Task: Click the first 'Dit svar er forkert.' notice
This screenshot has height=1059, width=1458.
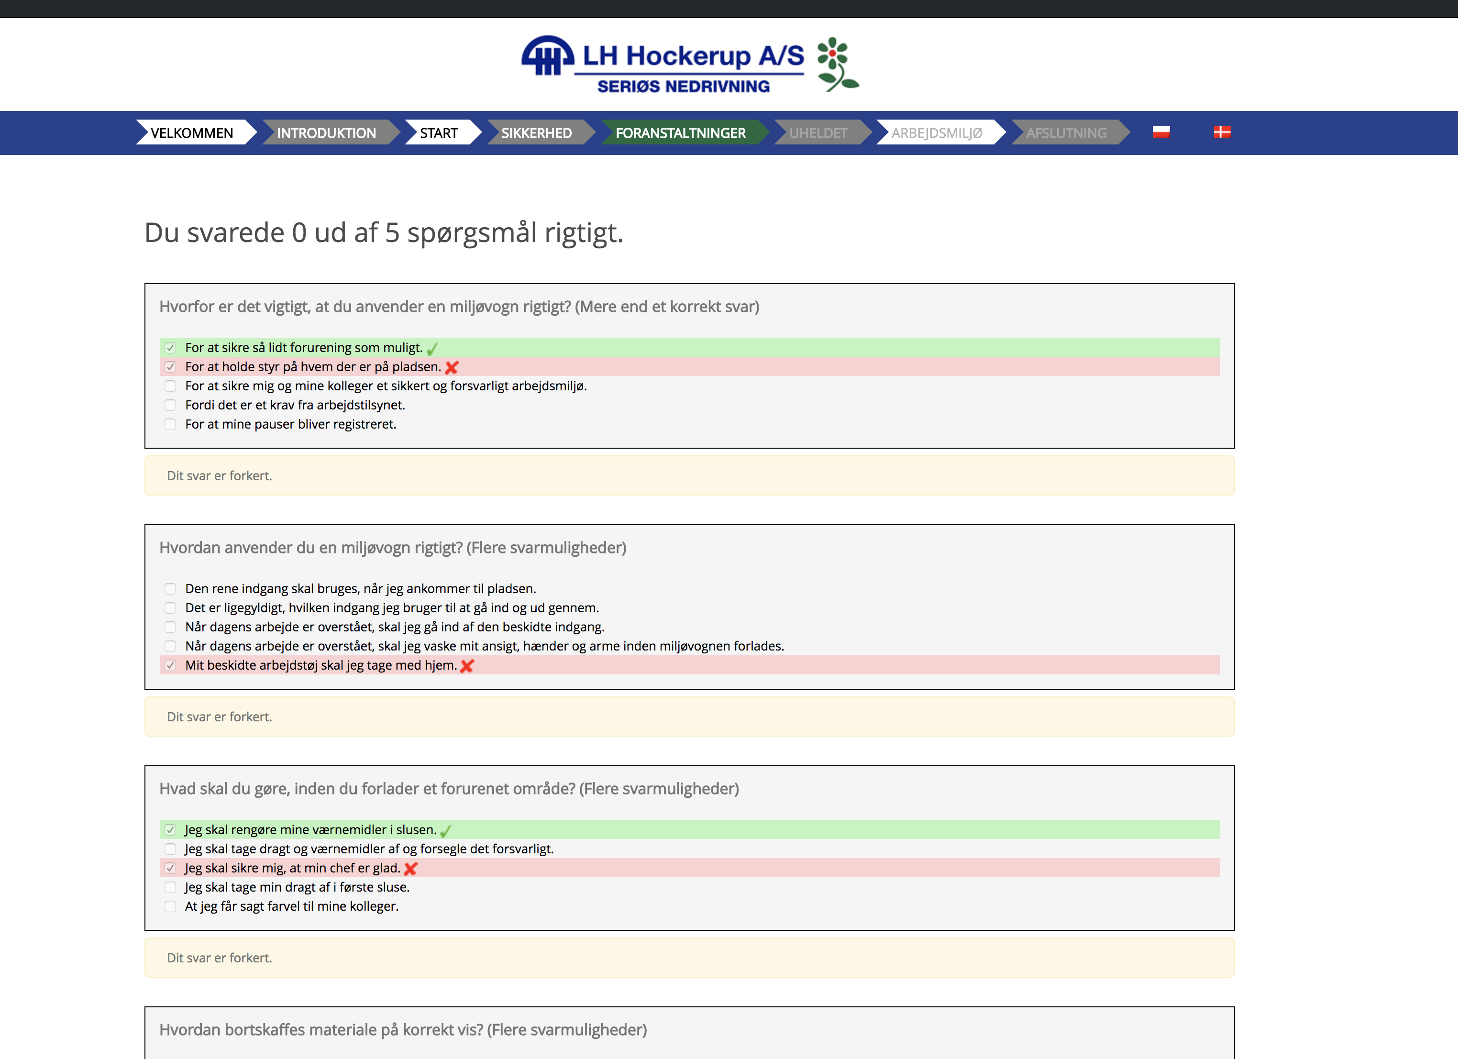Action: point(220,476)
